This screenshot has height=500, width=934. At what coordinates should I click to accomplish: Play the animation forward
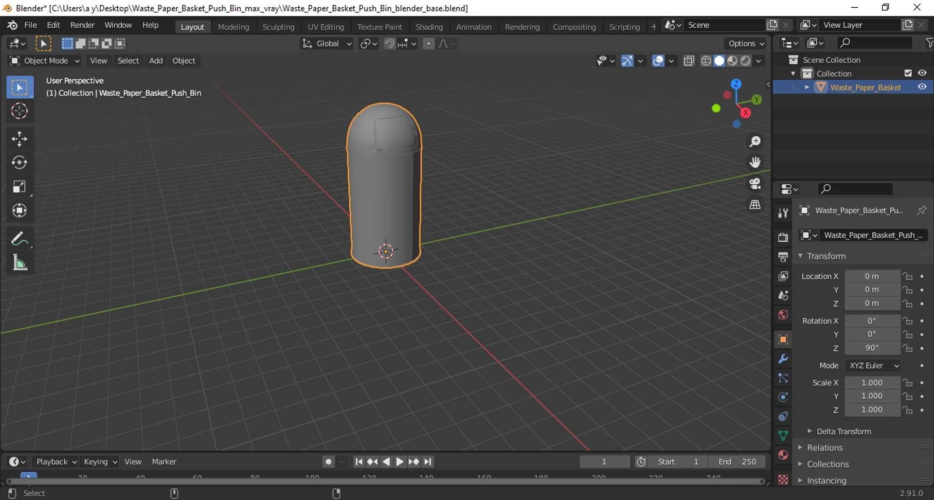click(400, 462)
